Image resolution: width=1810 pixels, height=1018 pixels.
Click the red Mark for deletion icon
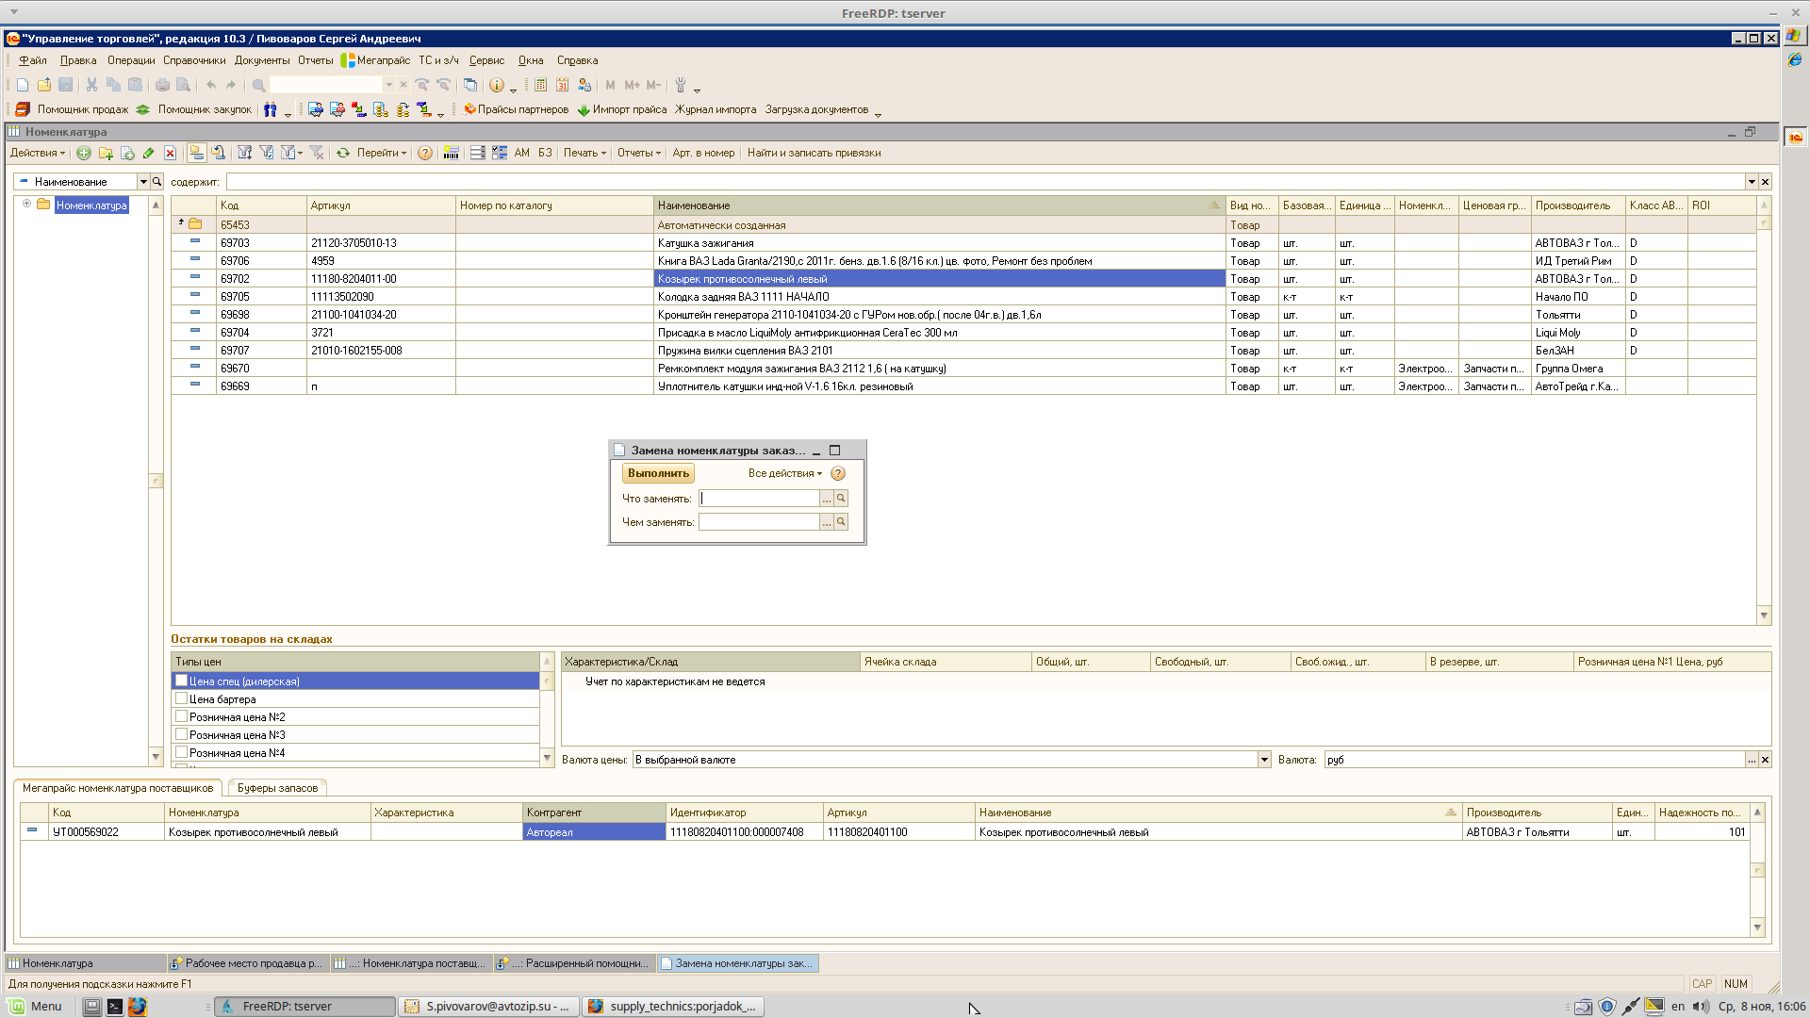[170, 153]
